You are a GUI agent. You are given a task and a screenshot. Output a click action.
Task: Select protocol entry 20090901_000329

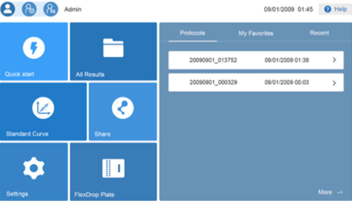(x=256, y=82)
